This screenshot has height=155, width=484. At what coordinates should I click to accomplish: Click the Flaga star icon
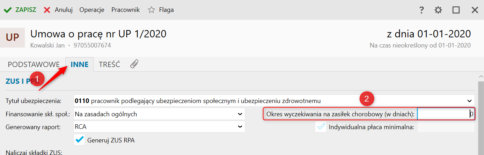click(x=151, y=10)
